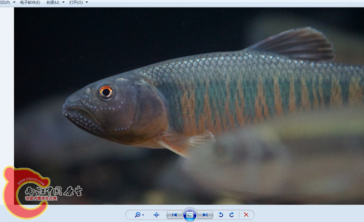Open the zoom magnifier control
Viewport: 364px width, 222px height.
click(x=137, y=215)
